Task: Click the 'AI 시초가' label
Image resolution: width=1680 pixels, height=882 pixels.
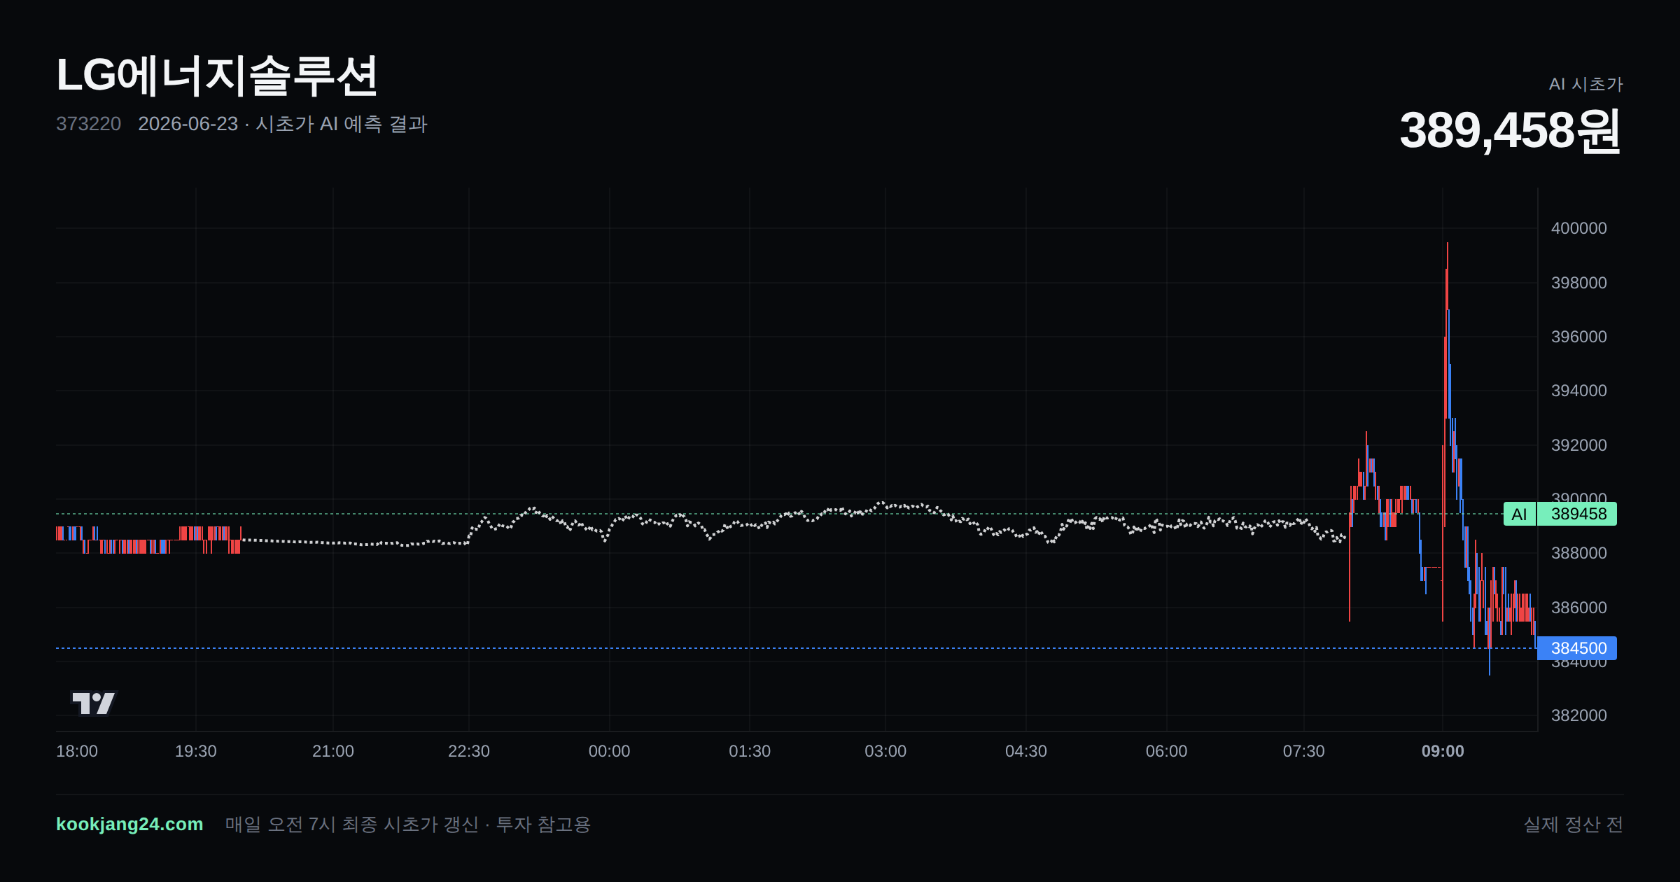Action: (1585, 84)
